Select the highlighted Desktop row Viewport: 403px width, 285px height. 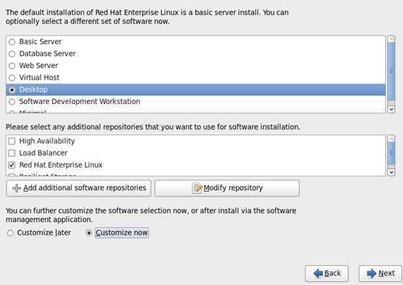[x=195, y=90]
